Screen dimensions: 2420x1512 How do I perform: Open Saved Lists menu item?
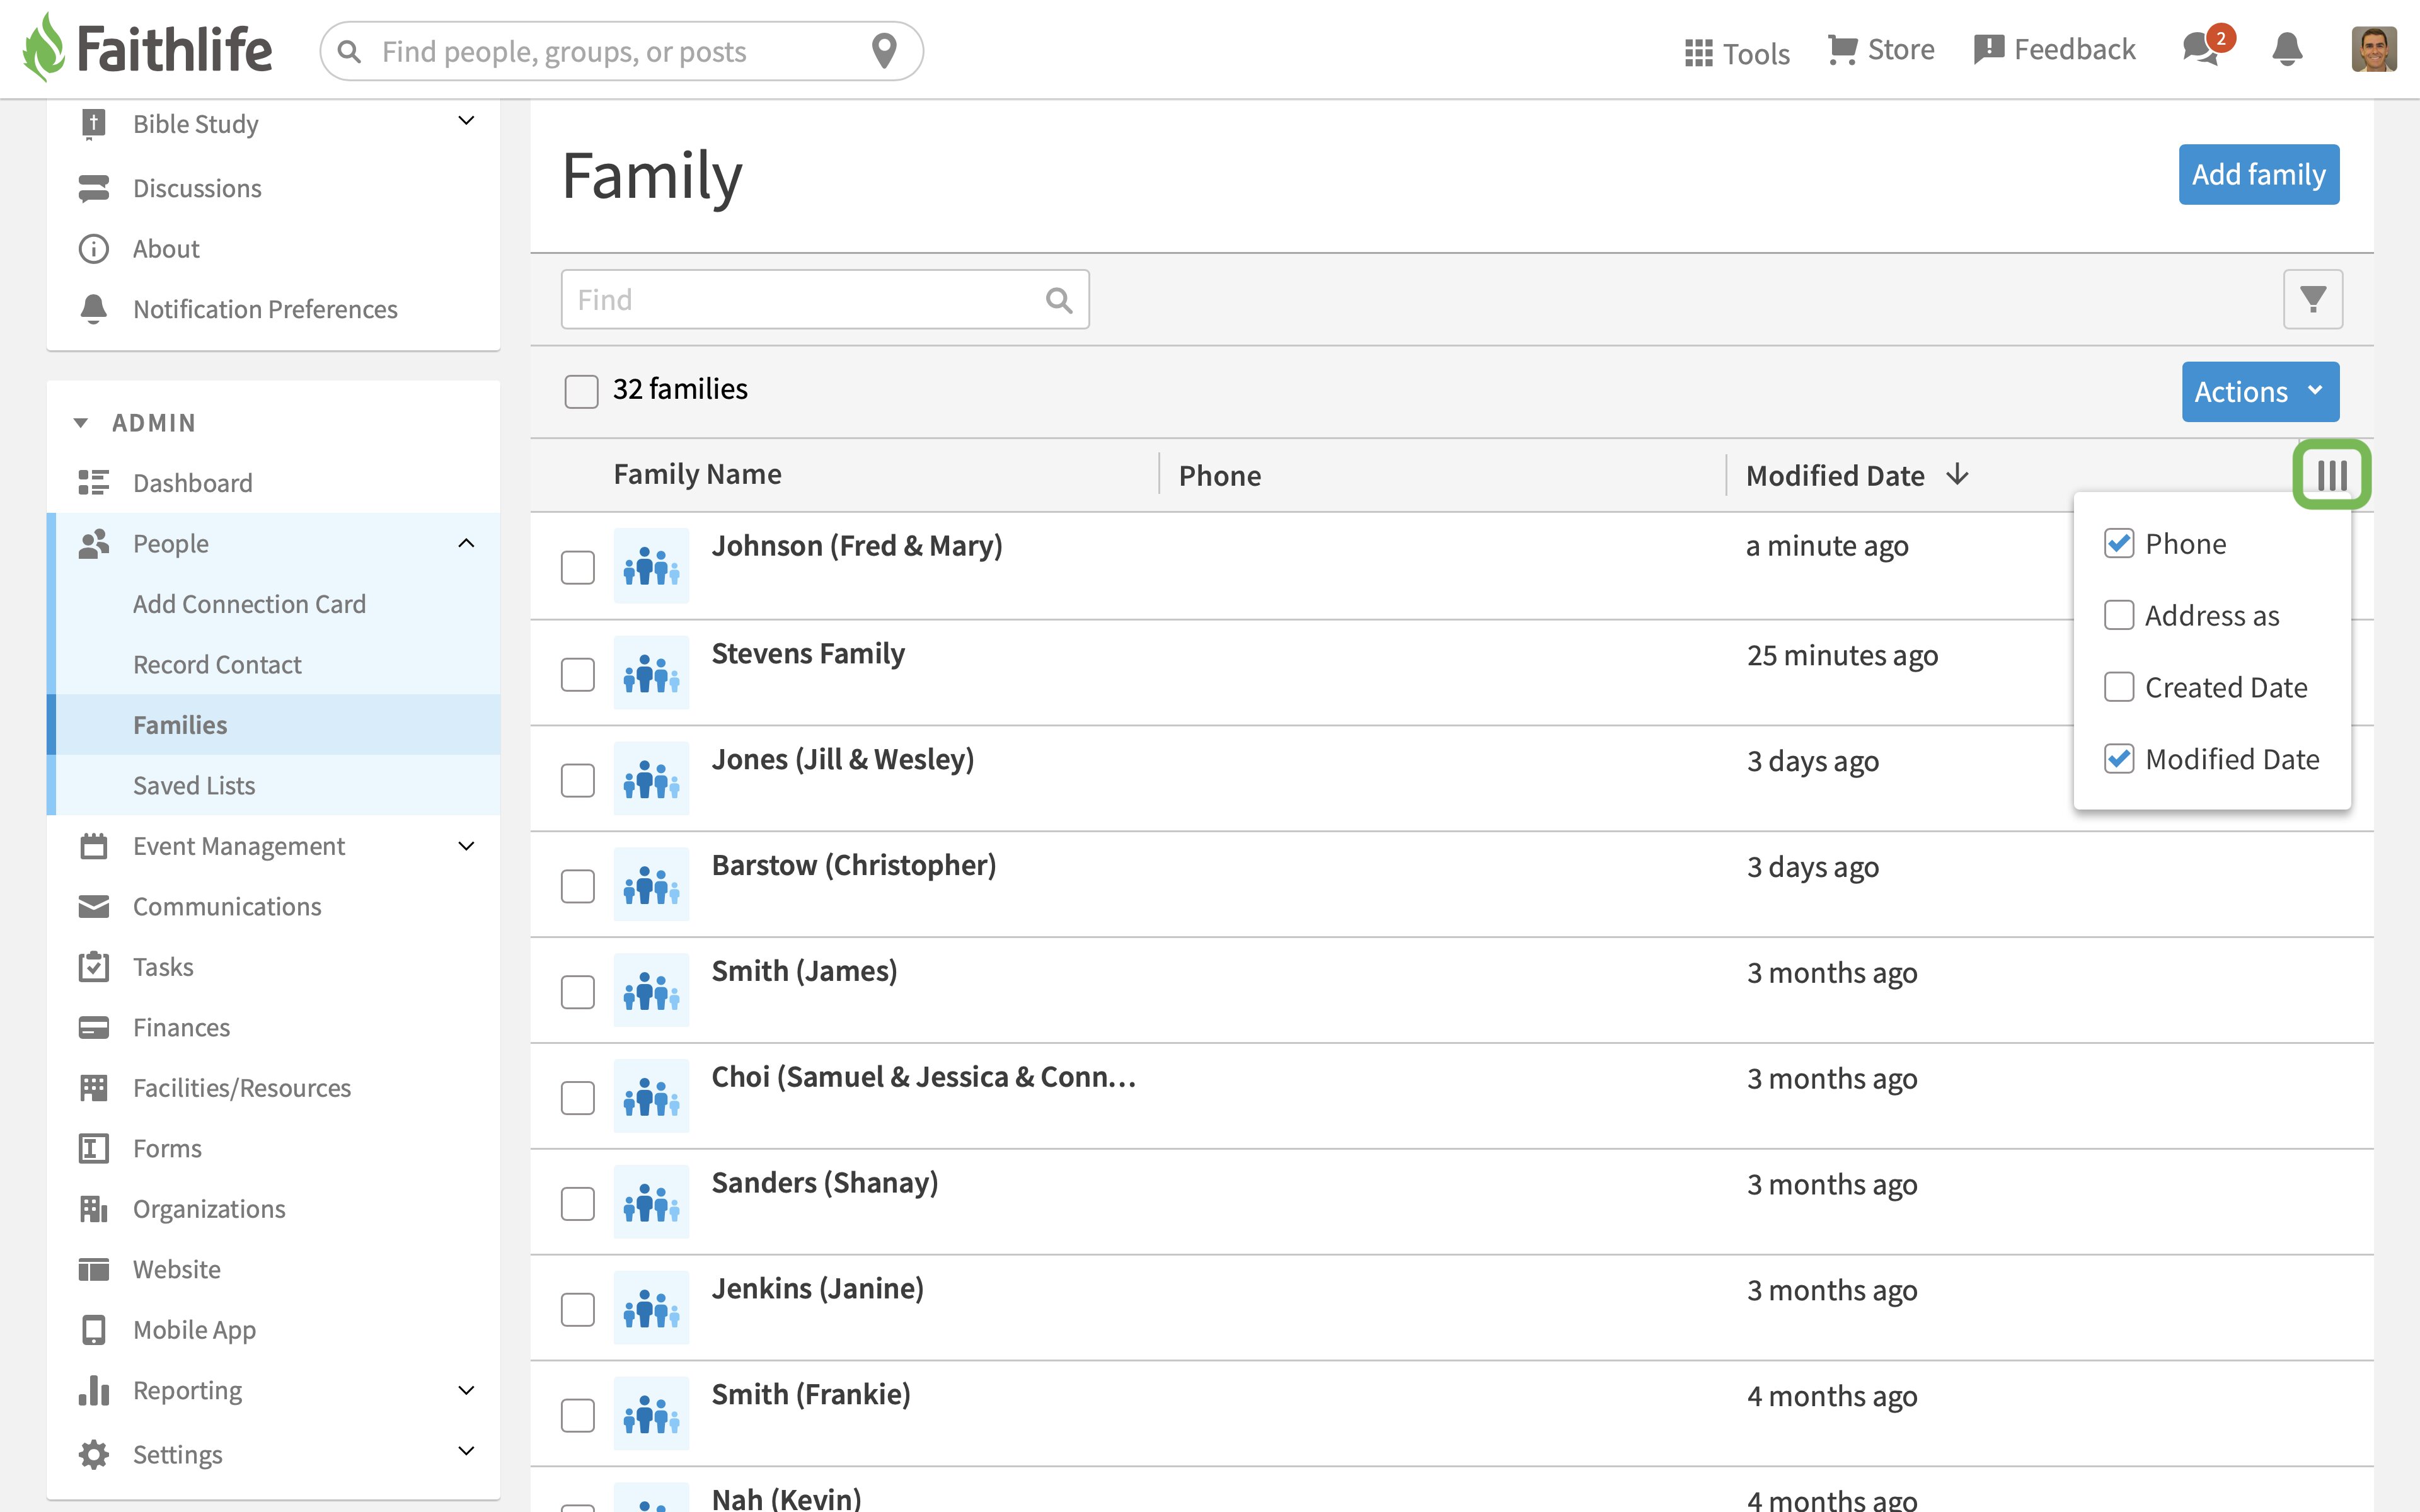194,785
